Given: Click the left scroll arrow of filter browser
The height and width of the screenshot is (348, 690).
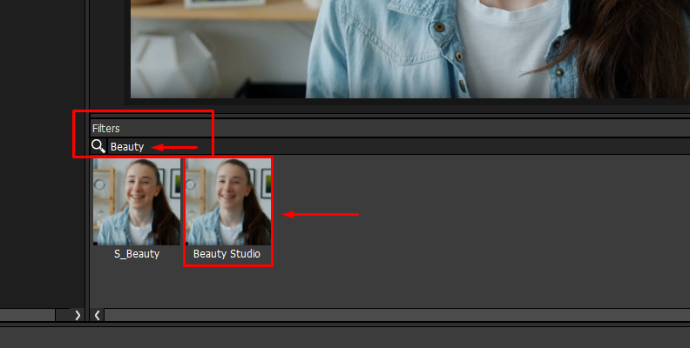Looking at the screenshot, I should click(97, 315).
